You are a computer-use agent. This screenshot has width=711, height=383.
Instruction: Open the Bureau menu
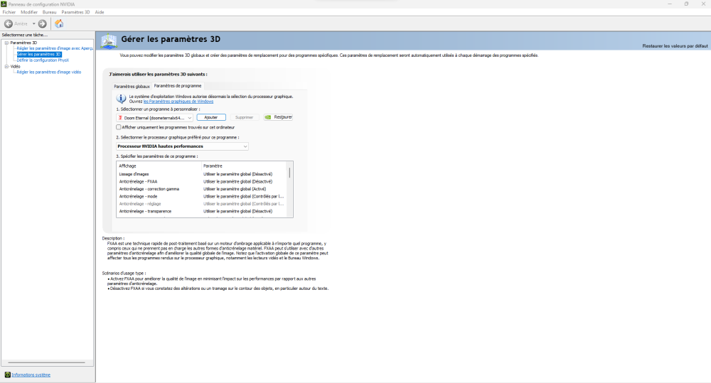click(x=50, y=12)
